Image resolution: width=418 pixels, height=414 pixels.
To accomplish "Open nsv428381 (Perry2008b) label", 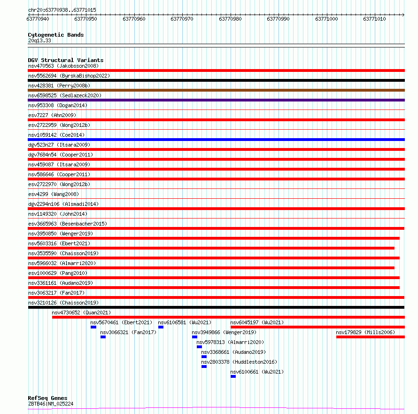I will tap(59, 86).
